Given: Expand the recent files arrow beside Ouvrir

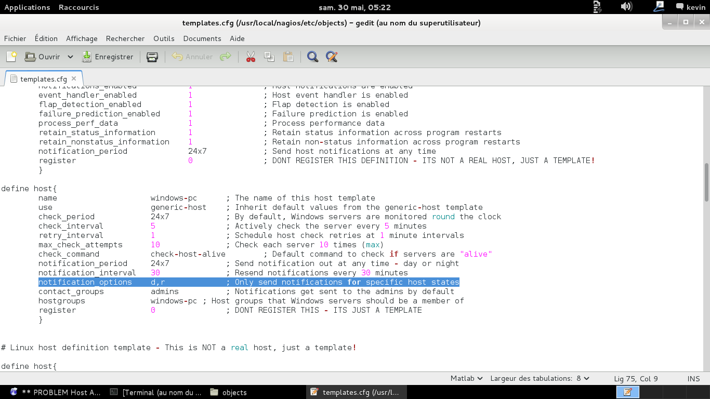Looking at the screenshot, I should [70, 57].
